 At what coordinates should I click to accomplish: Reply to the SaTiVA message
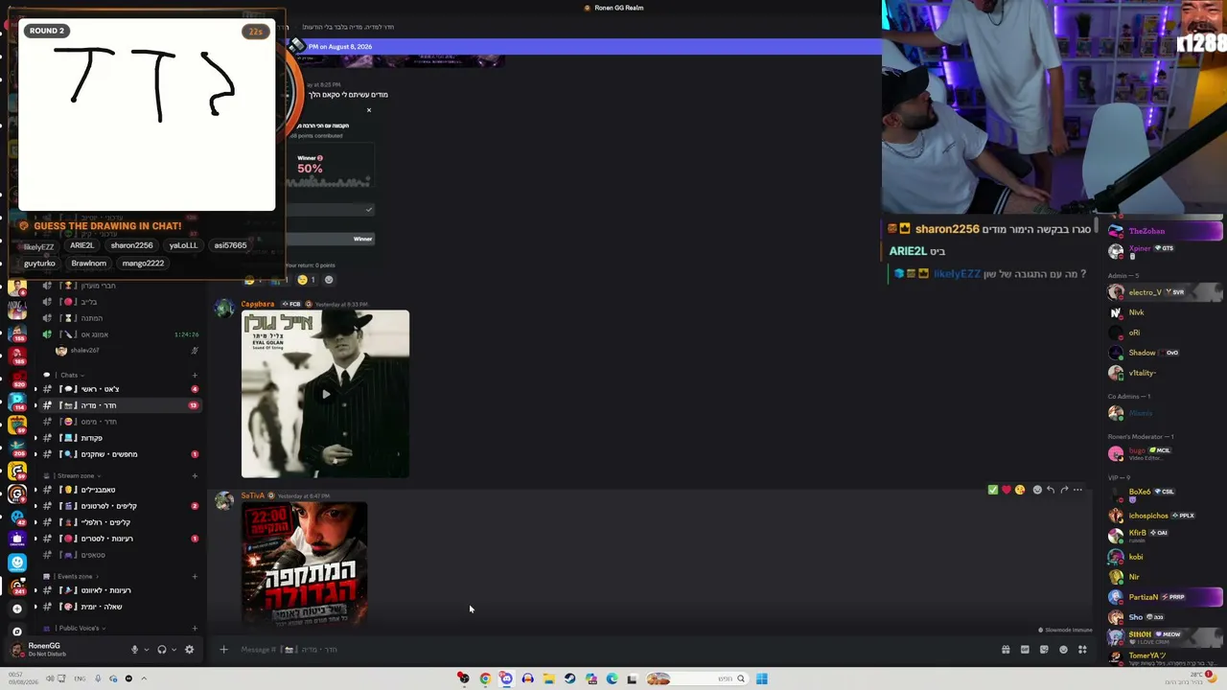1051,490
